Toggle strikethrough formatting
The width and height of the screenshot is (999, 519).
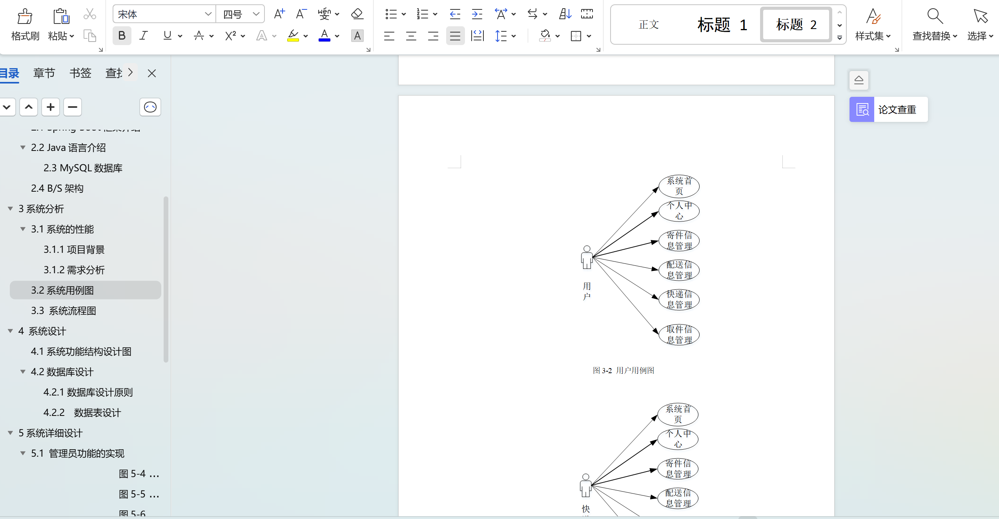tap(199, 36)
